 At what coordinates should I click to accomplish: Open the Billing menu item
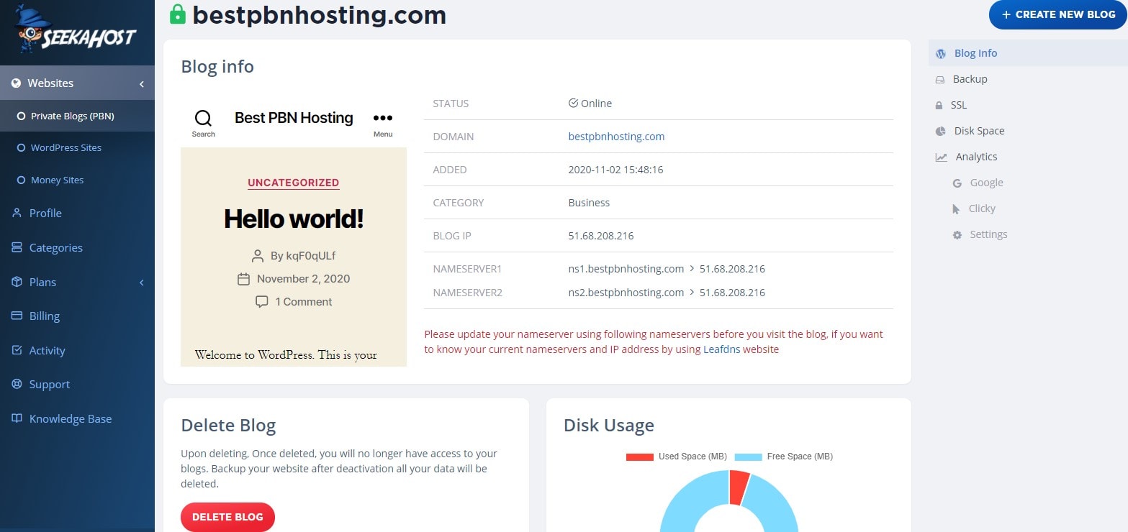(44, 316)
